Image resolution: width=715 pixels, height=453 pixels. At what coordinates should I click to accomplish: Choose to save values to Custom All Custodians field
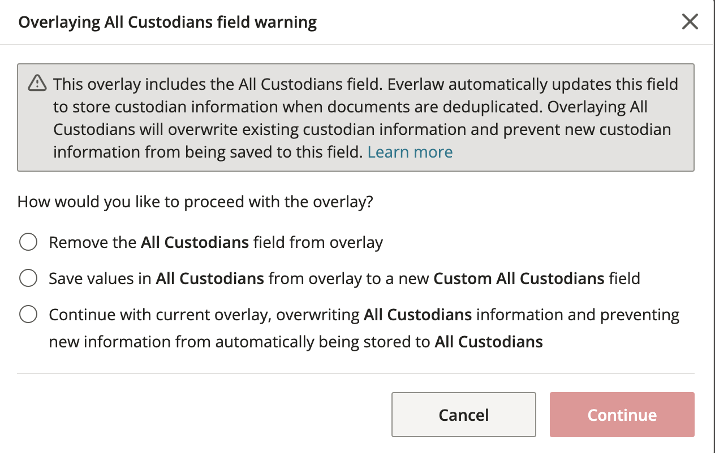point(28,278)
